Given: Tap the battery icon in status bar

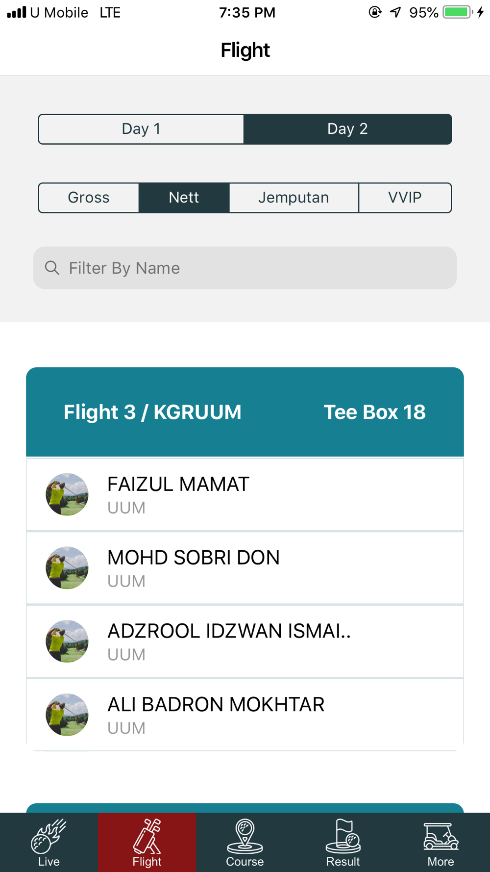Looking at the screenshot, I should pos(457,12).
